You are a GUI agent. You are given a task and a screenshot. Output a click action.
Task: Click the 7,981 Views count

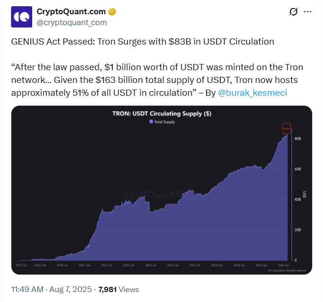(x=118, y=289)
